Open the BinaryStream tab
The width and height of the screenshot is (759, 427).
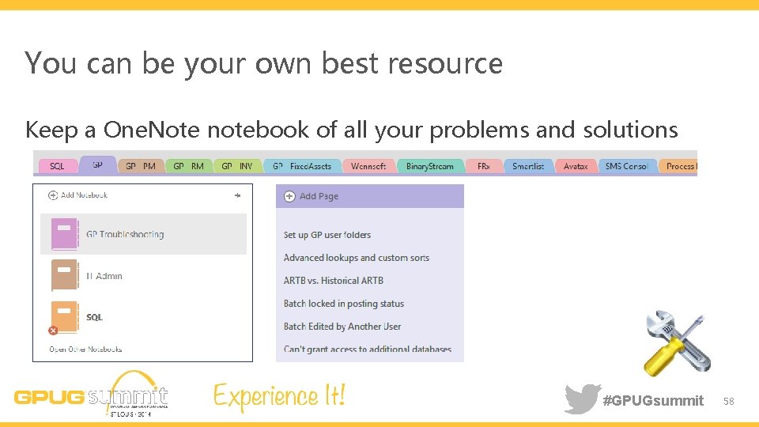pyautogui.click(x=430, y=166)
